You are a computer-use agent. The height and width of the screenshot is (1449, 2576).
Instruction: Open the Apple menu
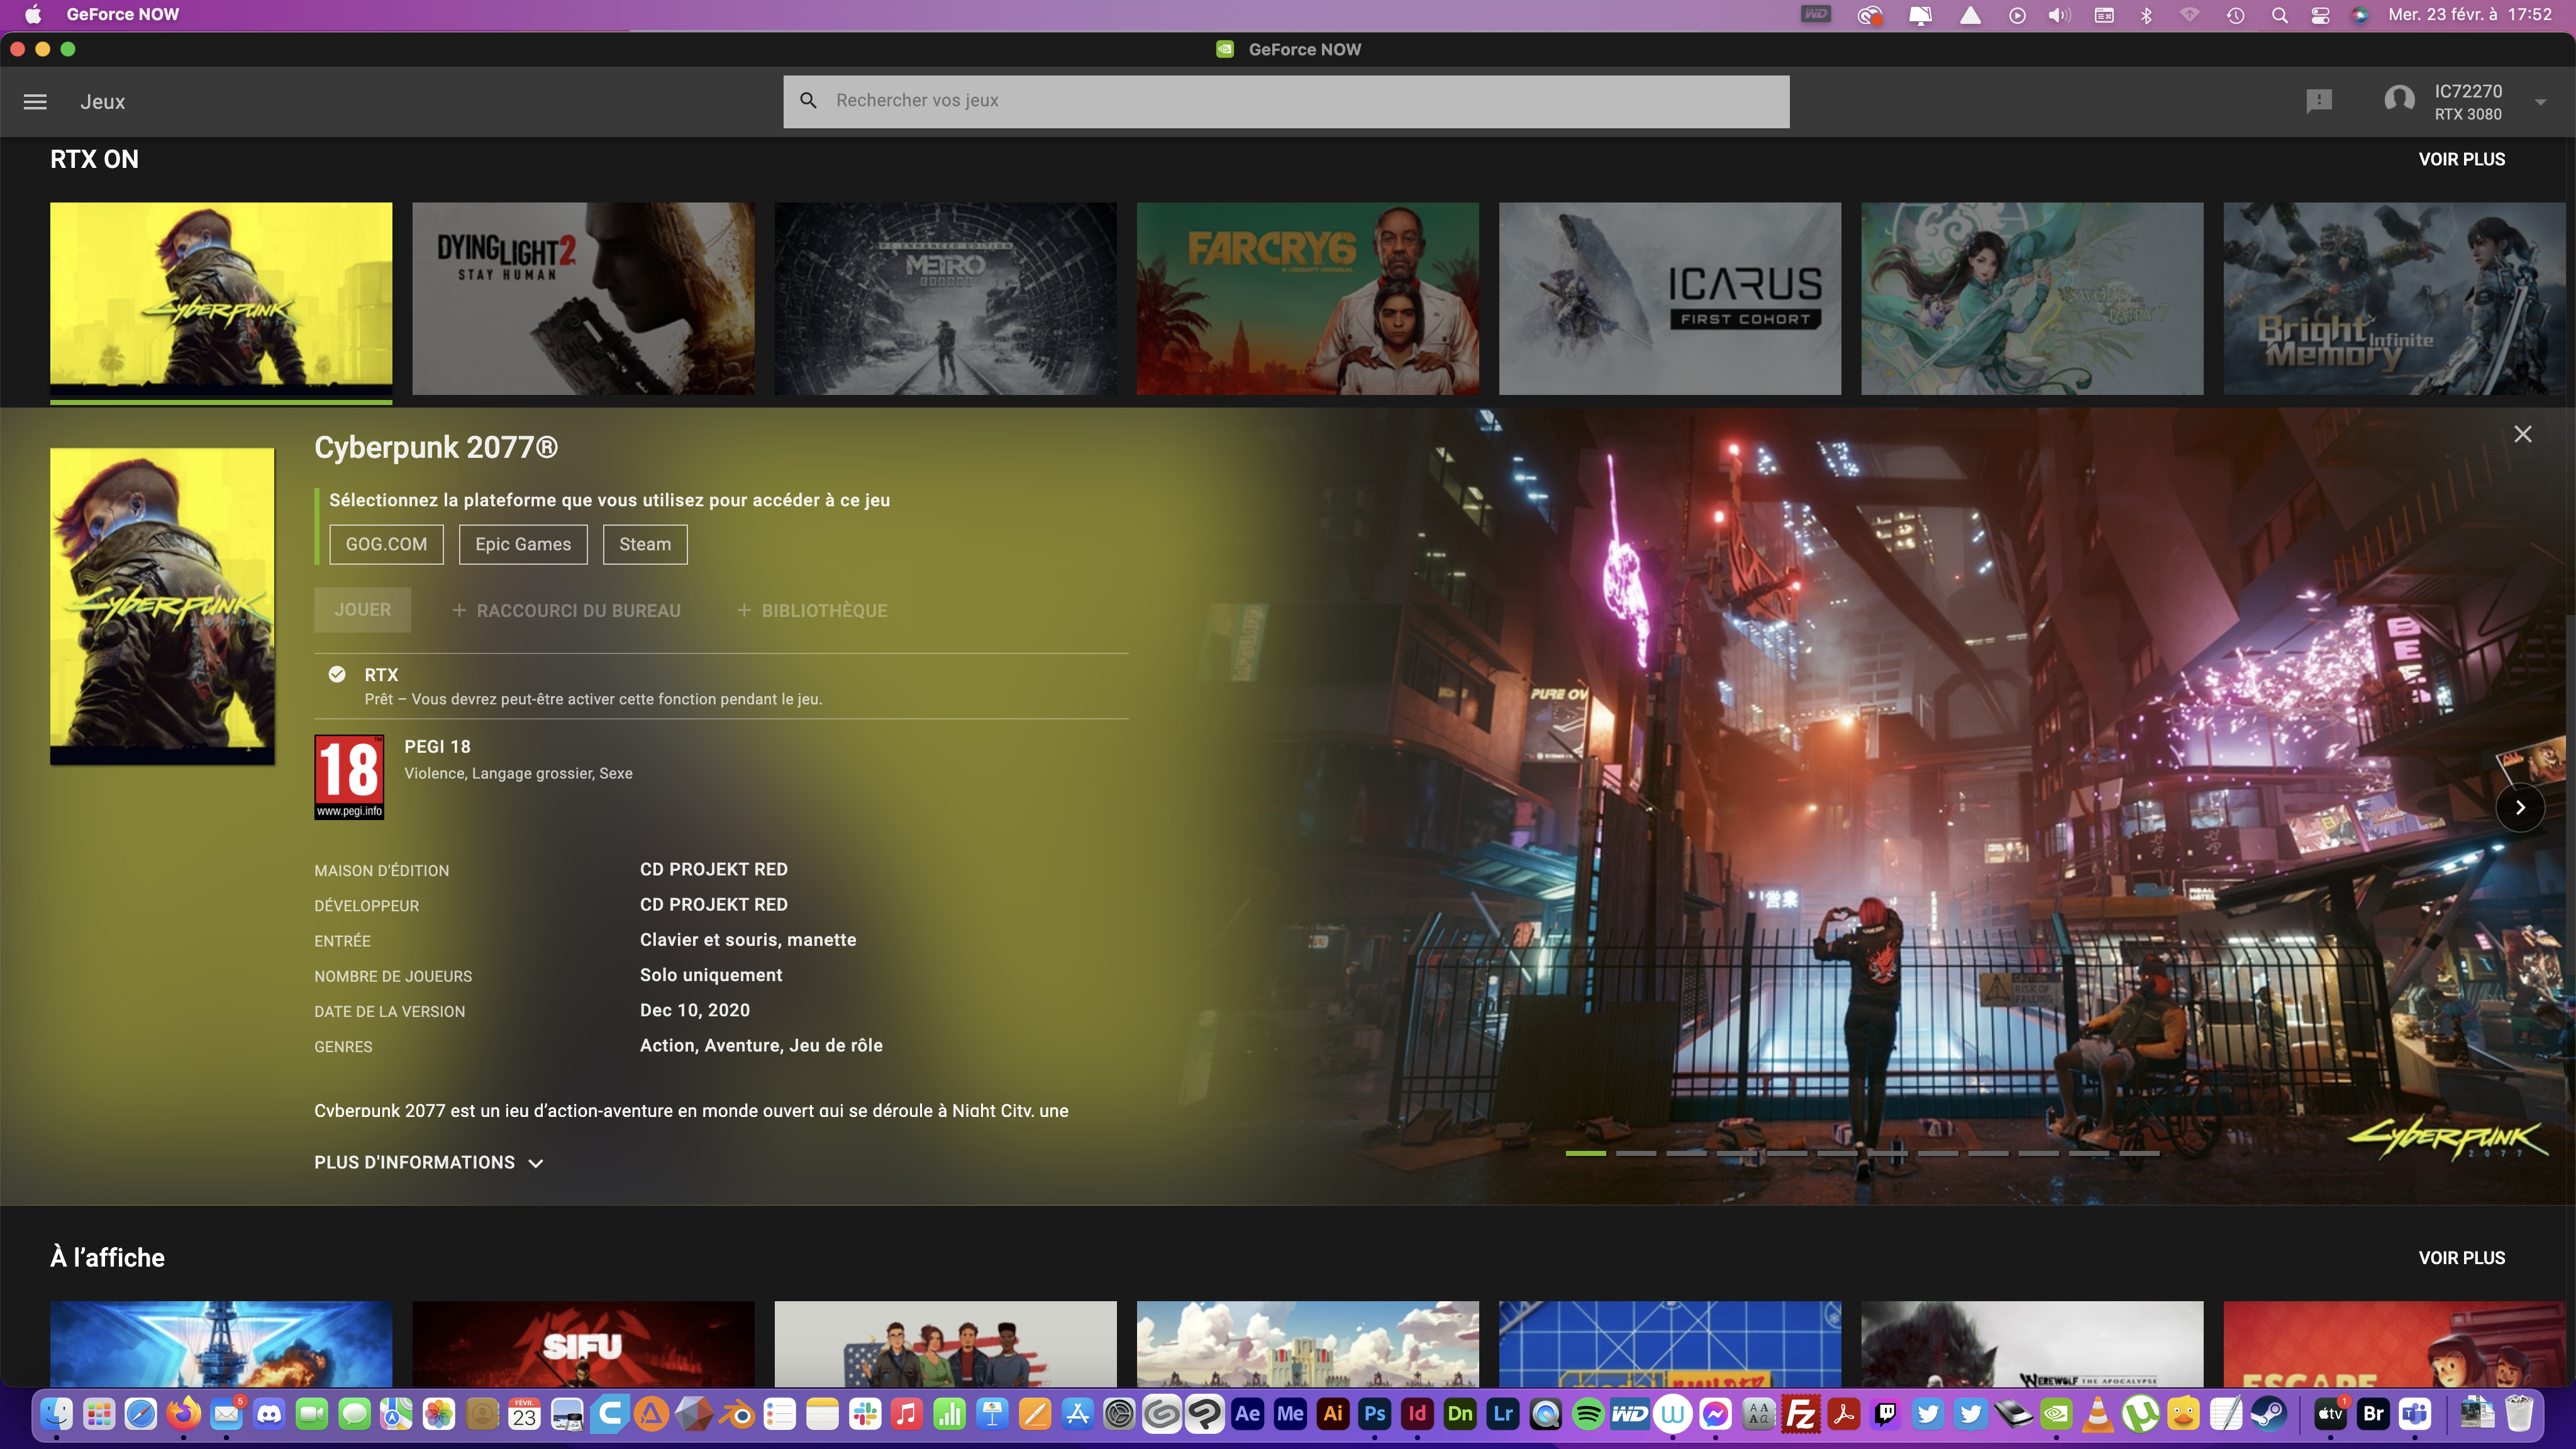pyautogui.click(x=33, y=14)
